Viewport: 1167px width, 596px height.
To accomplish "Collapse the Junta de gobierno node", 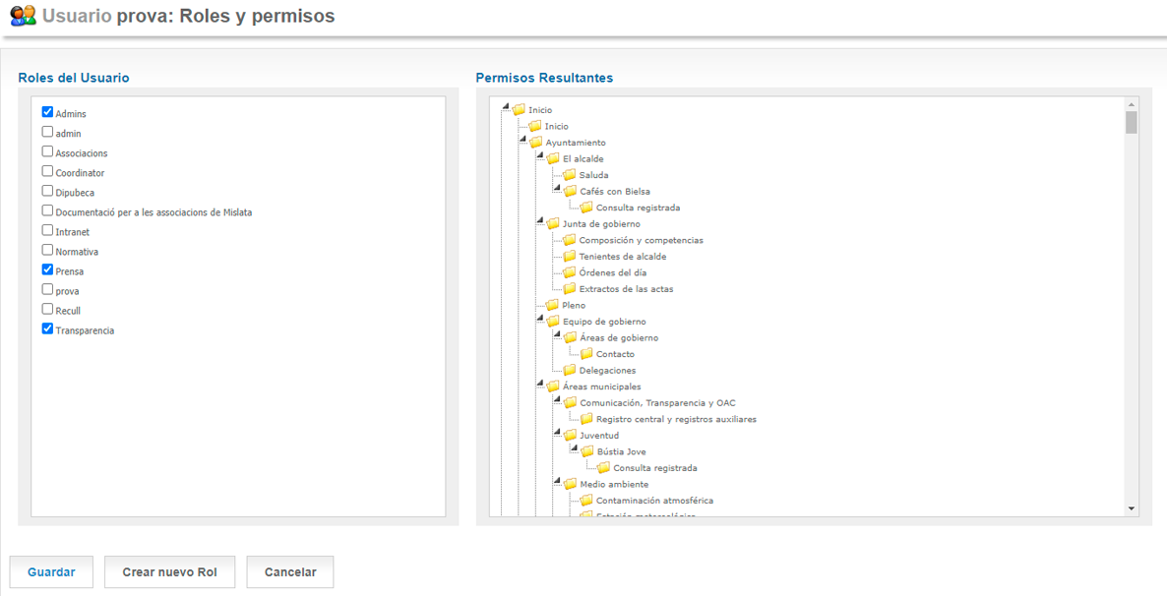I will pyautogui.click(x=540, y=221).
